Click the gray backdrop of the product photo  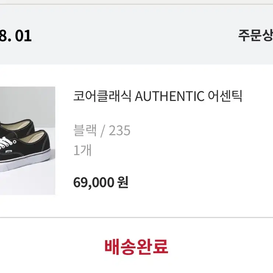click(28, 103)
